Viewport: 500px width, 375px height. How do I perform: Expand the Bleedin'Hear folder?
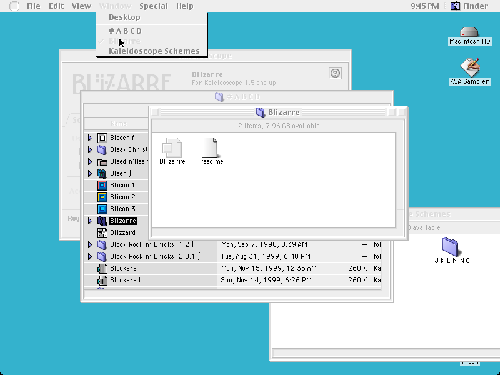pos(90,162)
